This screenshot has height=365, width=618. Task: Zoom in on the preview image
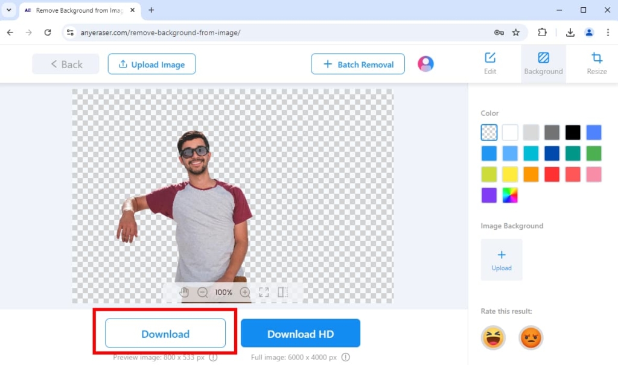(x=245, y=293)
